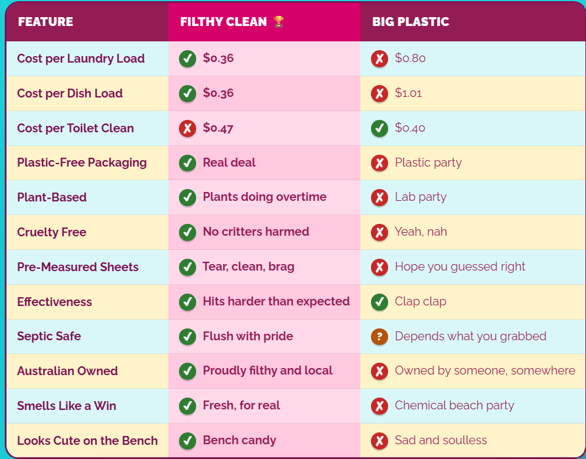The width and height of the screenshot is (586, 459).
Task: Click the Hope you guessed right text
Action: click(460, 266)
